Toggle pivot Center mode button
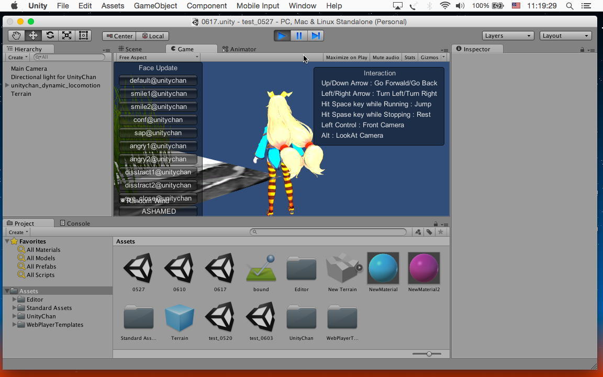The height and width of the screenshot is (377, 603). pyautogui.click(x=119, y=36)
